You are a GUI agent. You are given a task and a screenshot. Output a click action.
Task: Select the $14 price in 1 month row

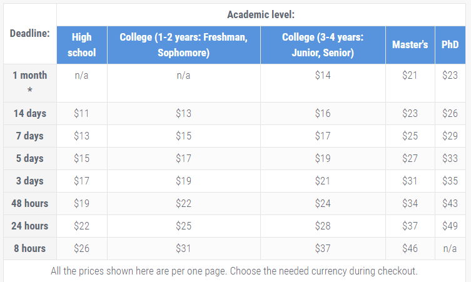tap(323, 75)
